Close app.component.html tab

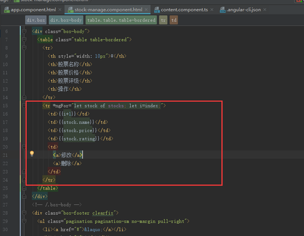coord(60,10)
